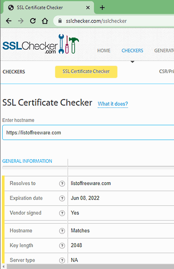Click the browser forward arrow
The image size is (174, 269).
tap(21, 21)
